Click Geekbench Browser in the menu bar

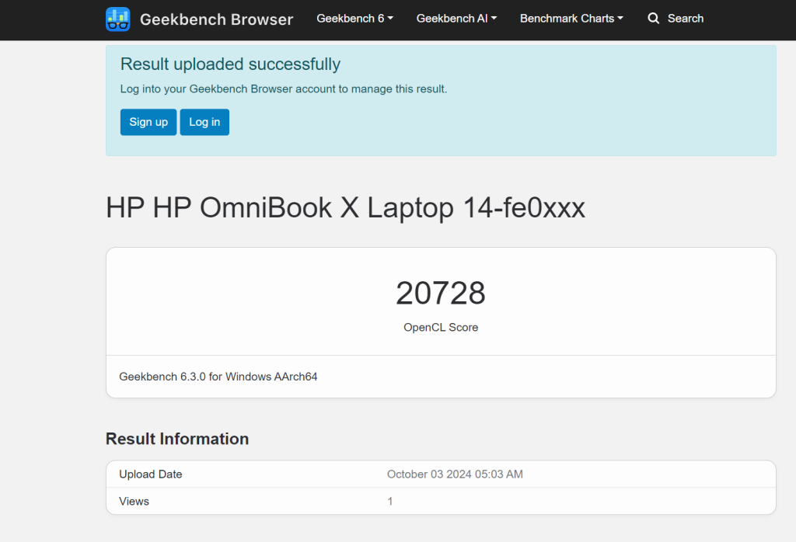click(216, 19)
